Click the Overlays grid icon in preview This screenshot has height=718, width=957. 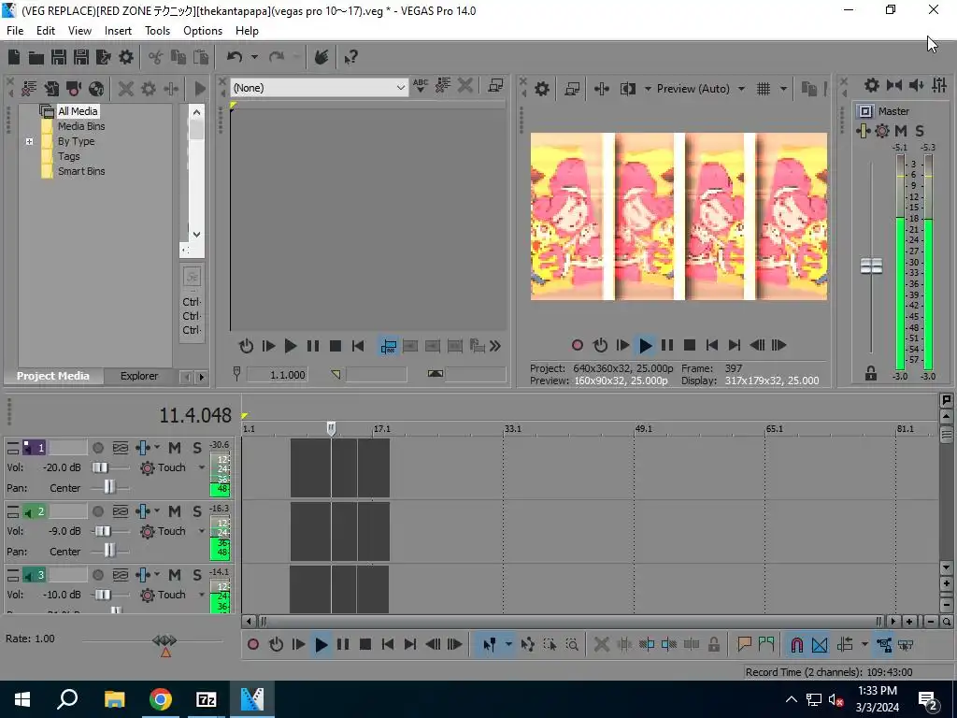[x=764, y=89]
